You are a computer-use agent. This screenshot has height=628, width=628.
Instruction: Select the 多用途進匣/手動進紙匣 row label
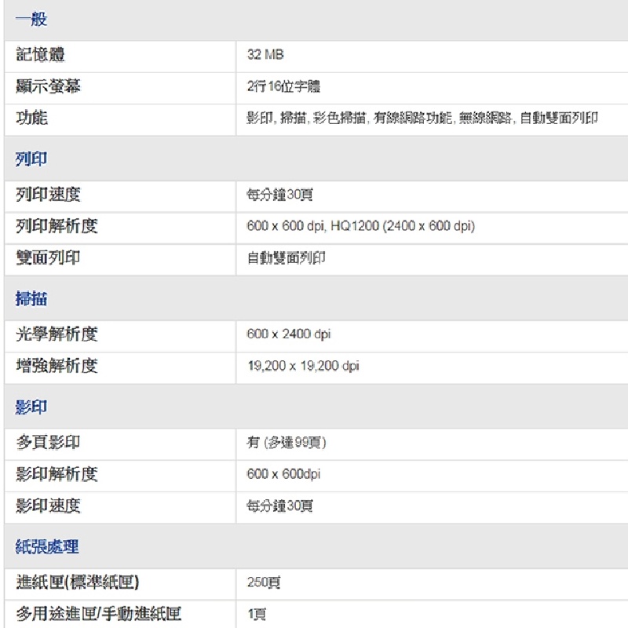point(99,614)
